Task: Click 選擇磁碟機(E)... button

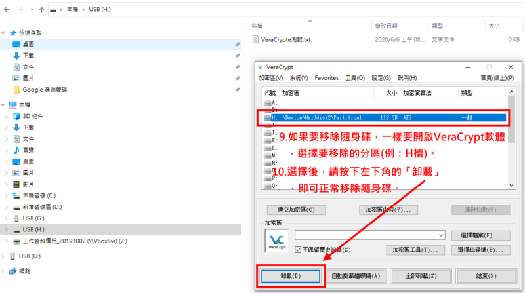Action: (x=480, y=250)
